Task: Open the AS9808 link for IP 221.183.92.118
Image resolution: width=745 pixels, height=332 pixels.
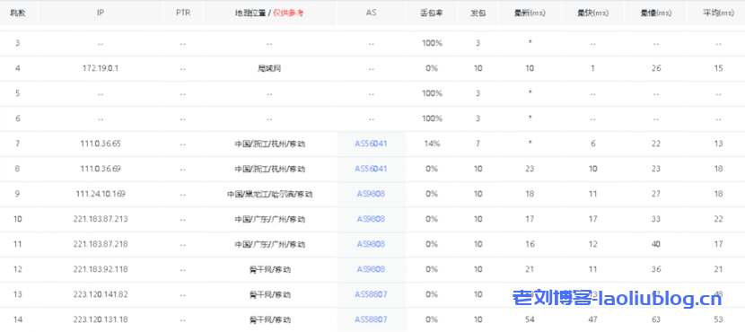Action: click(x=371, y=269)
